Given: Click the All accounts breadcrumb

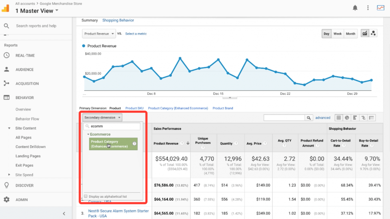Looking at the screenshot, I should 25,3.
